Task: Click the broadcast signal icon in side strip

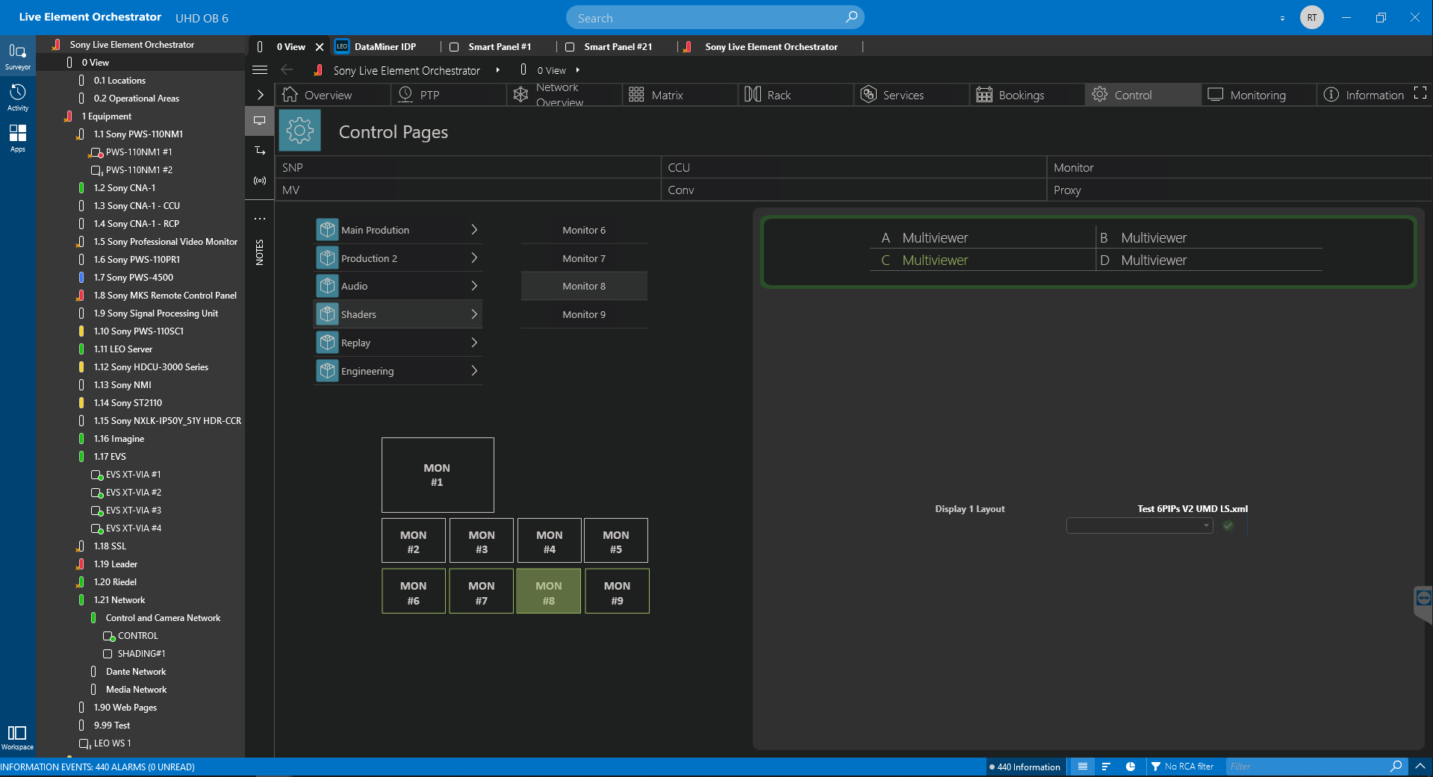Action: [x=260, y=181]
